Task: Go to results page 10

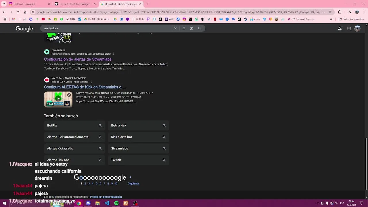Action: click(x=116, y=183)
